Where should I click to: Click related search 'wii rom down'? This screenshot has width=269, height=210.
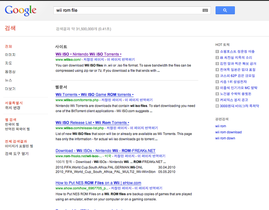click(x=225, y=138)
